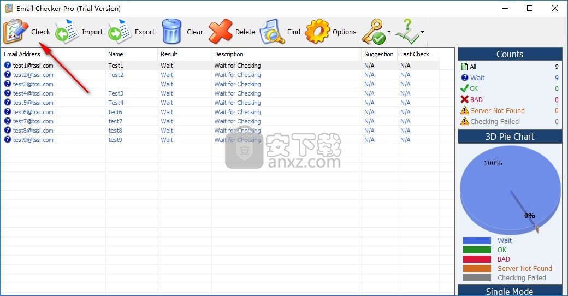Image resolution: width=568 pixels, height=296 pixels.
Task: Click the Wait label in Counts
Action: click(477, 78)
